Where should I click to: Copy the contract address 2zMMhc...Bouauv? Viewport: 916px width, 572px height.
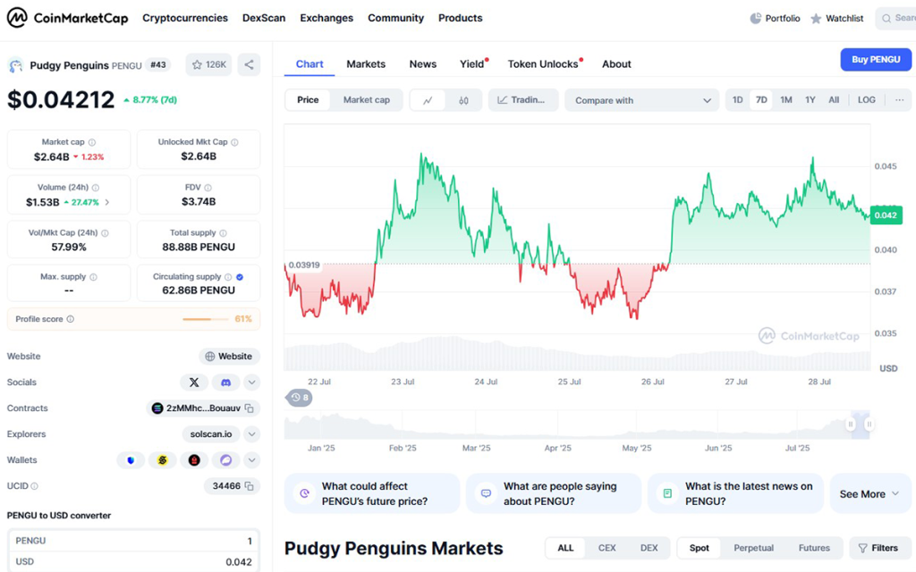[x=250, y=408]
